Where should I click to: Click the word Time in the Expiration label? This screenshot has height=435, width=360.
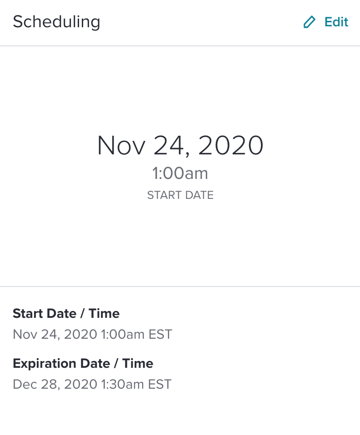tap(138, 363)
